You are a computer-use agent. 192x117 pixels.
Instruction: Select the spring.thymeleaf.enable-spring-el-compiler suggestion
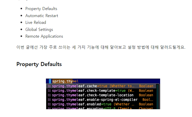[x=101, y=100]
